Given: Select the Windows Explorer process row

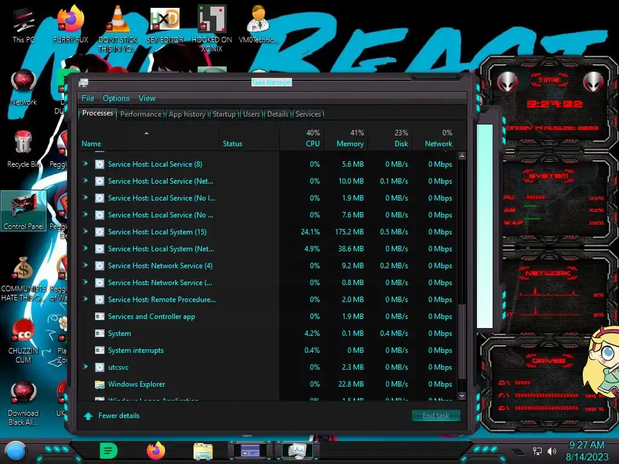Looking at the screenshot, I should [268, 384].
